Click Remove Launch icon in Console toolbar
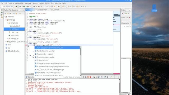The width and height of the screenshot is (169, 95). point(83,77)
